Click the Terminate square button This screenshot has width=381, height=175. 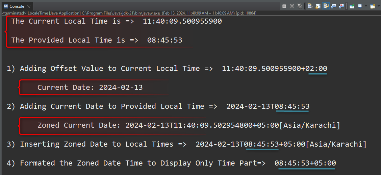tap(284, 6)
